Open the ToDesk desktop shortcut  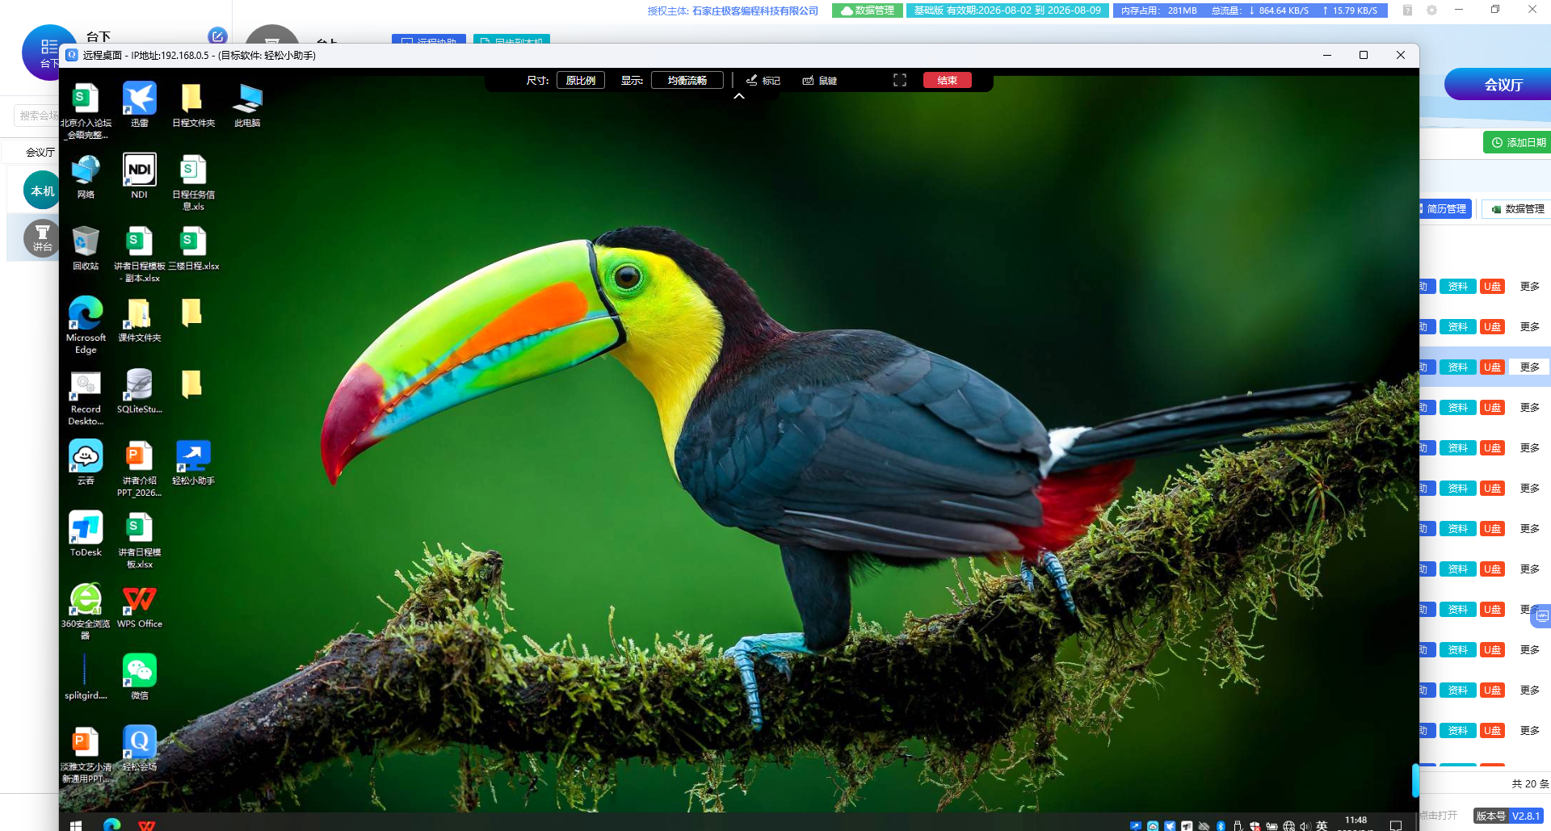pos(86,534)
